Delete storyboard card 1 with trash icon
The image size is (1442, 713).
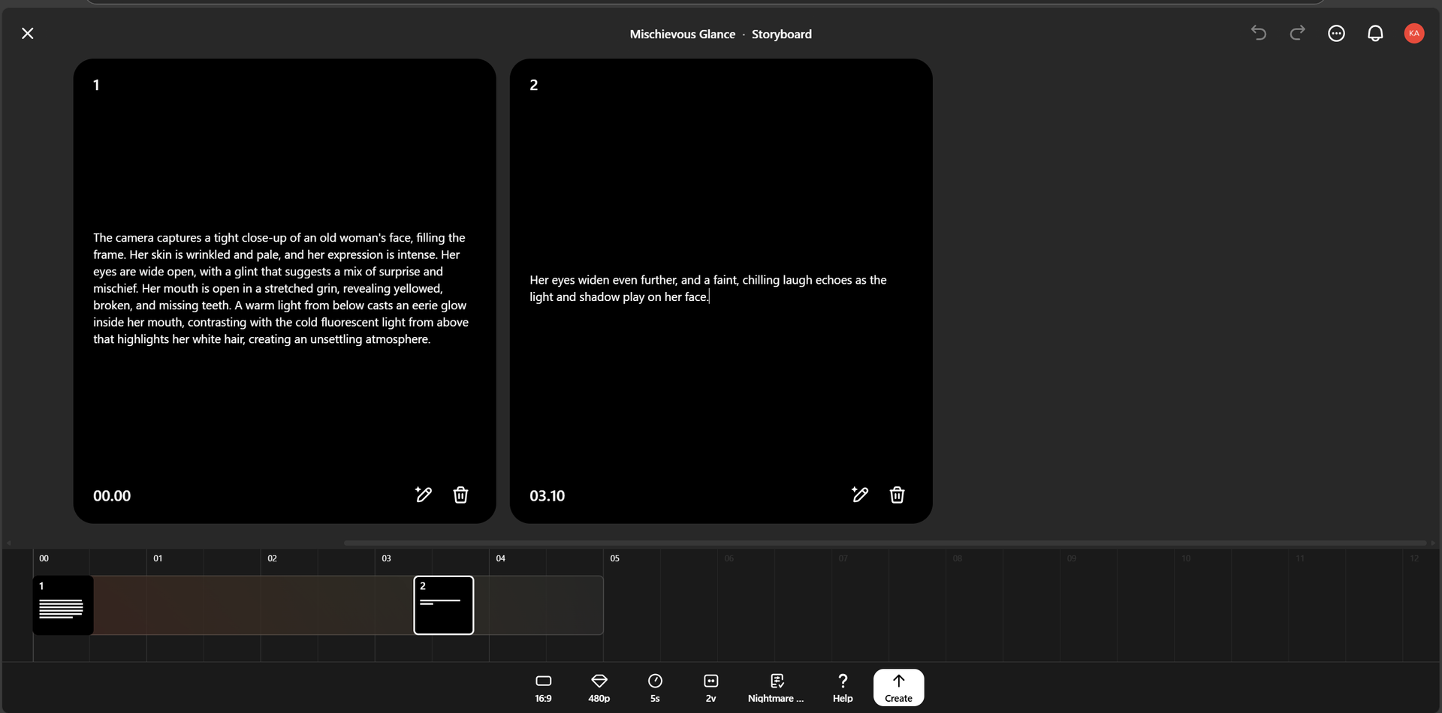[460, 495]
